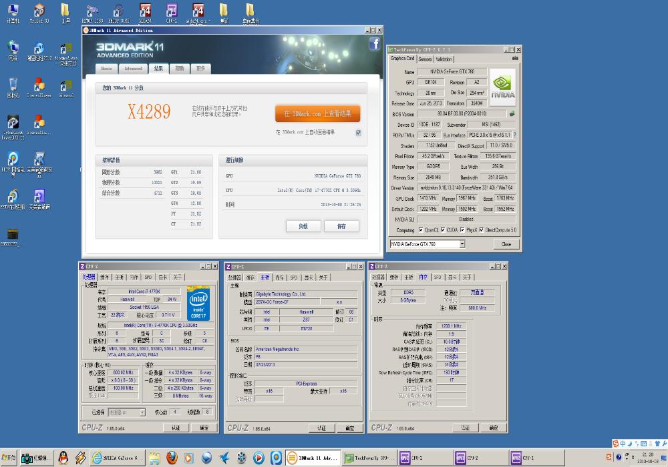Open Sensors tab in GPU-Z
This screenshot has width=668, height=467.
click(425, 59)
